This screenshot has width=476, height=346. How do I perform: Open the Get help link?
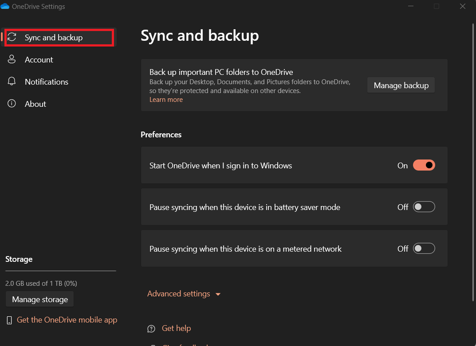[177, 328]
